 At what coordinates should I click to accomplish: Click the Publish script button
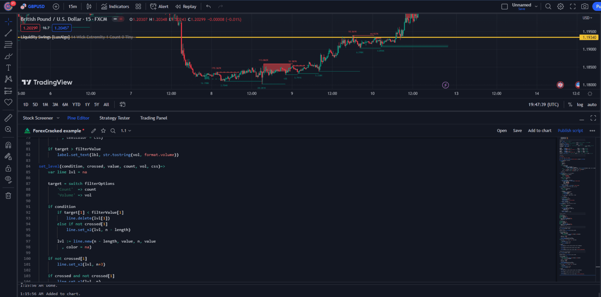570,131
